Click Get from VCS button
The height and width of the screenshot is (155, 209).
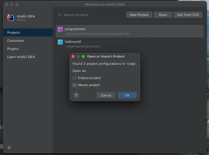click(188, 15)
